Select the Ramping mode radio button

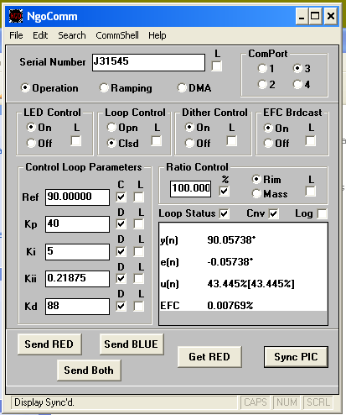(104, 88)
